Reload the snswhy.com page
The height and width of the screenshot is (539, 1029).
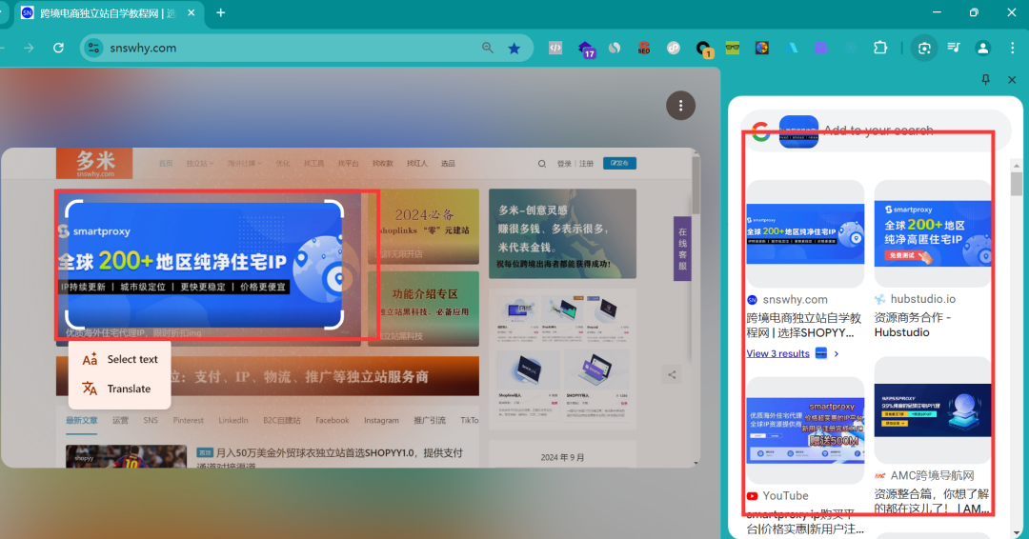click(x=58, y=48)
